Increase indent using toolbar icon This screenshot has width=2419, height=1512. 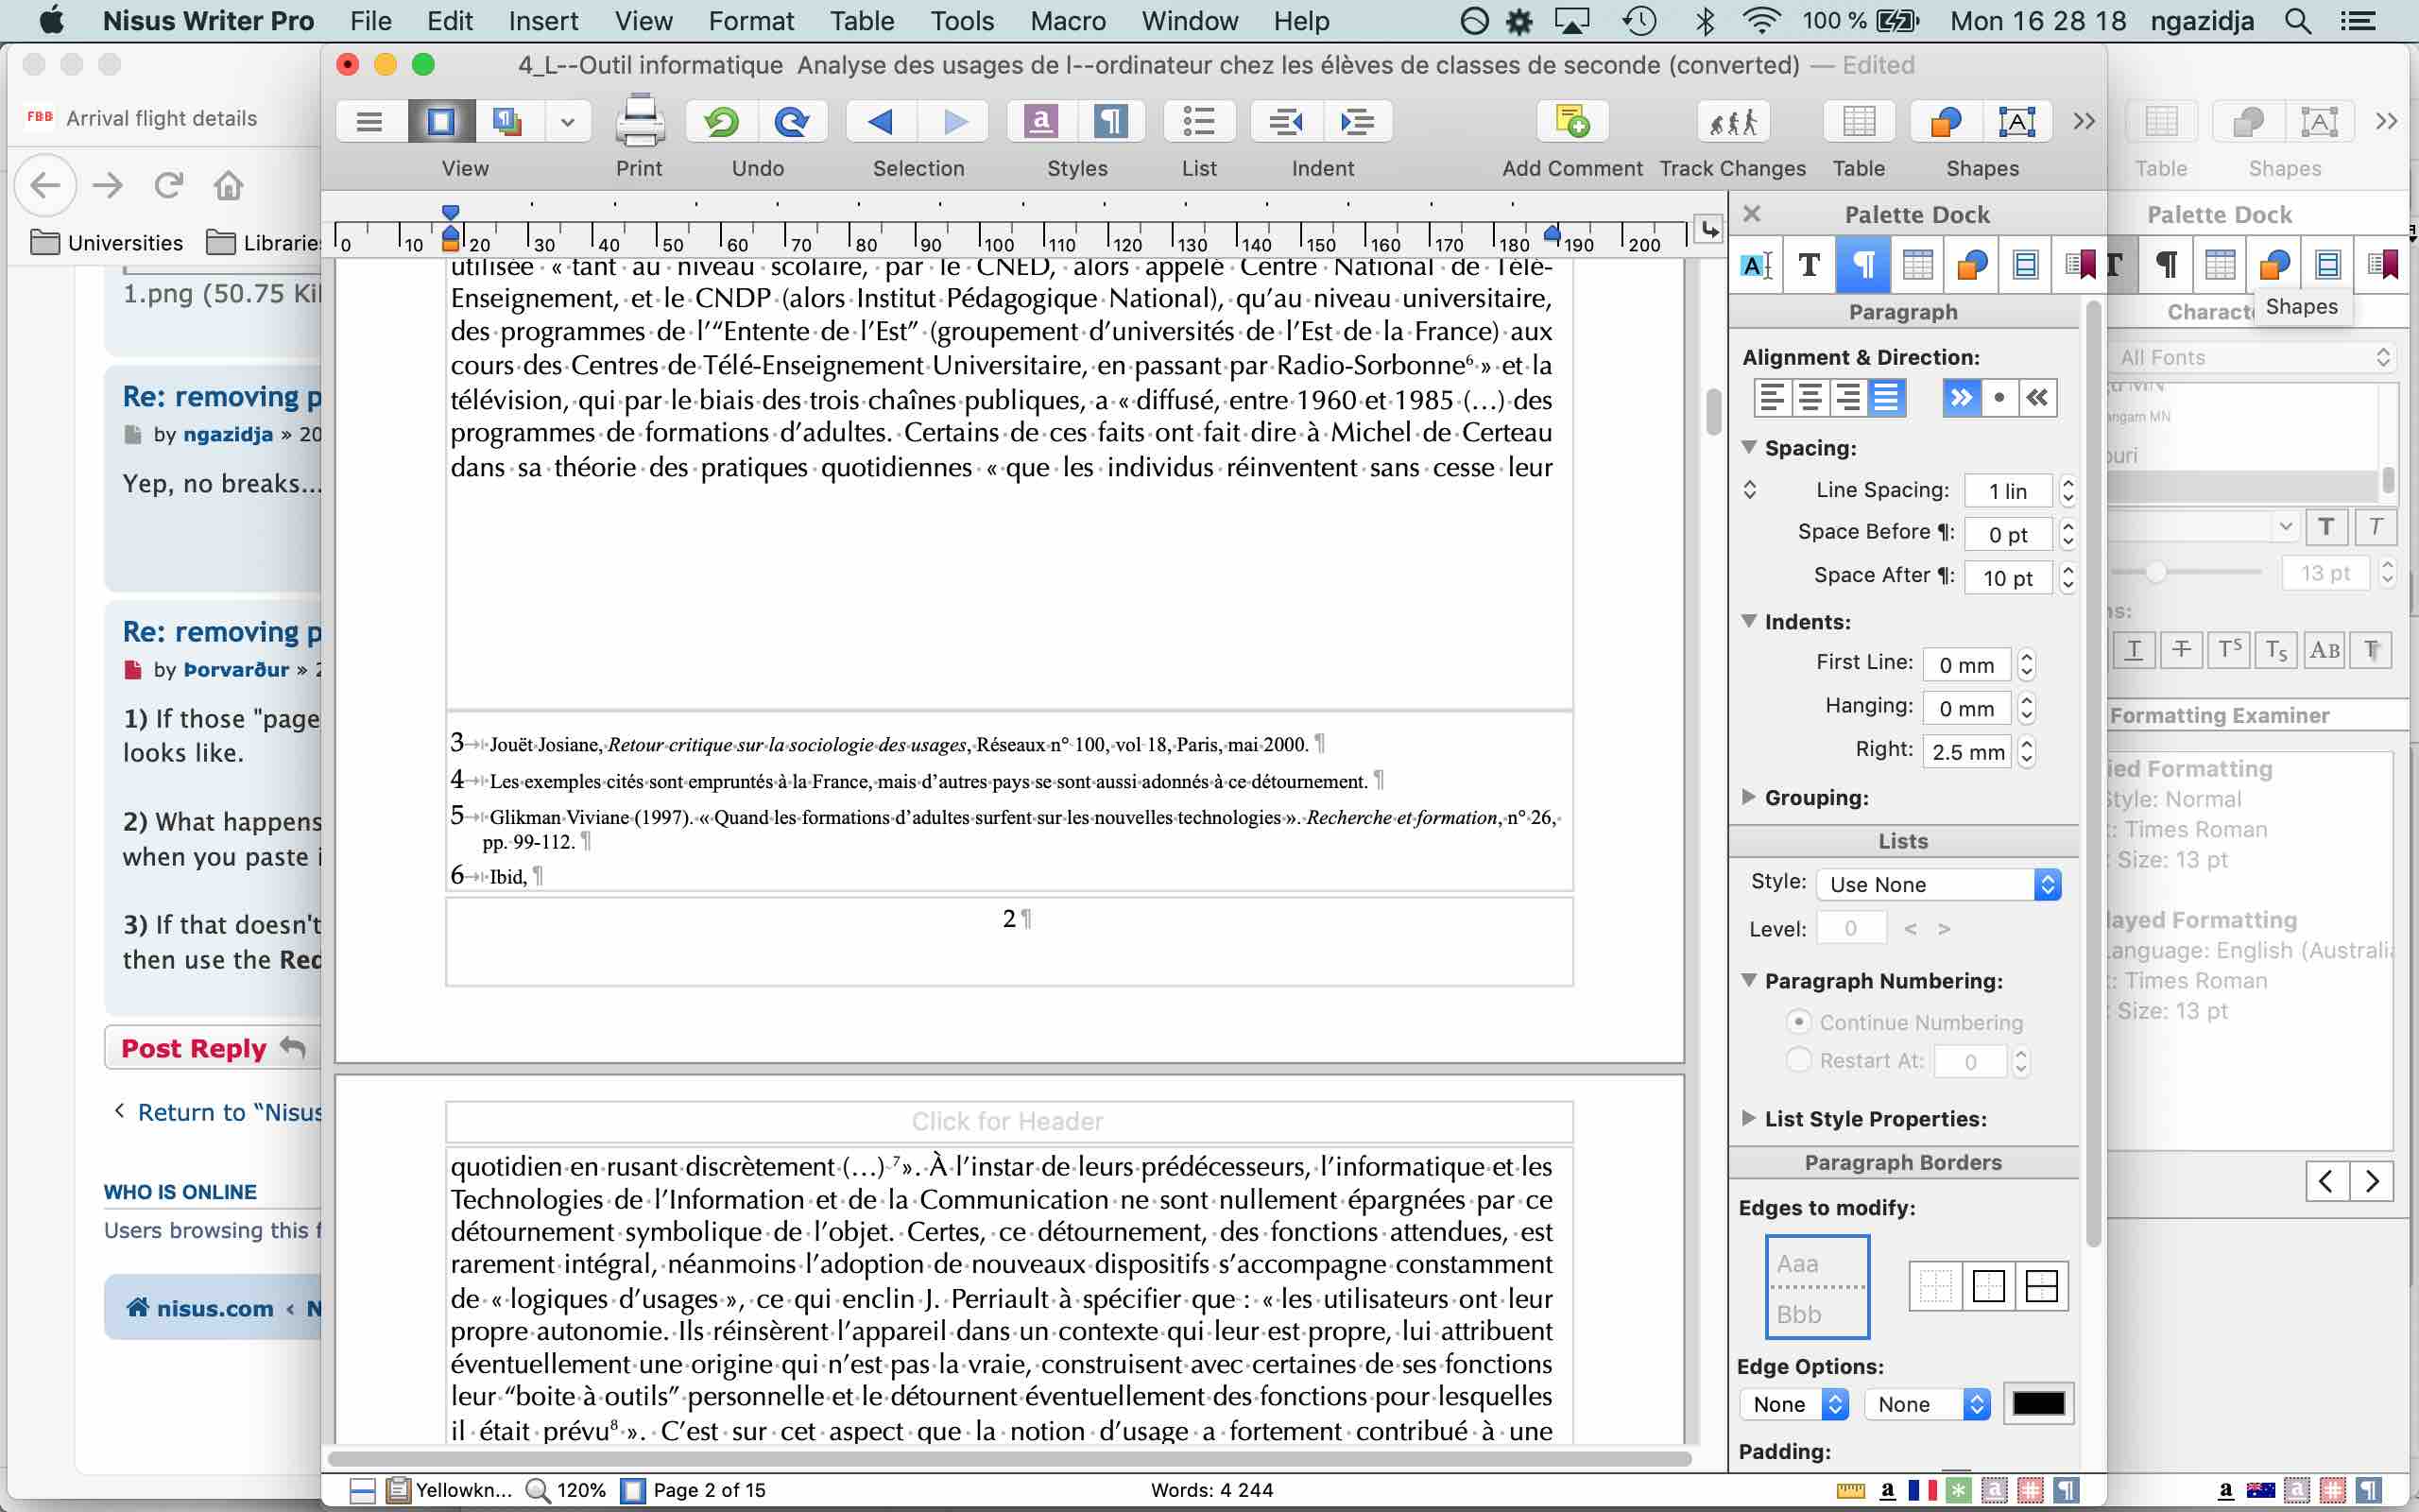click(1358, 122)
